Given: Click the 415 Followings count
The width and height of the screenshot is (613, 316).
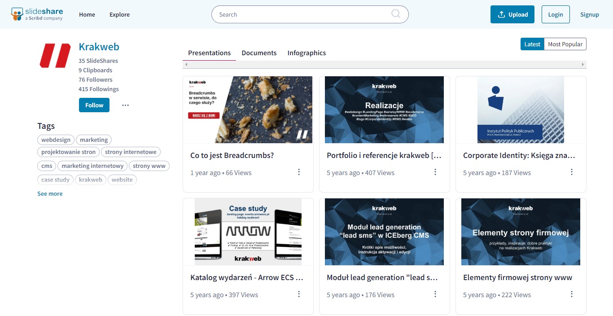Looking at the screenshot, I should pyautogui.click(x=99, y=89).
